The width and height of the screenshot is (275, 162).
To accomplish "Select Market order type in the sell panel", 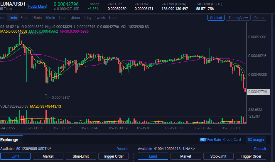I will pos(185,156).
